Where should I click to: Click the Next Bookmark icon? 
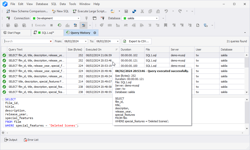(182, 25)
